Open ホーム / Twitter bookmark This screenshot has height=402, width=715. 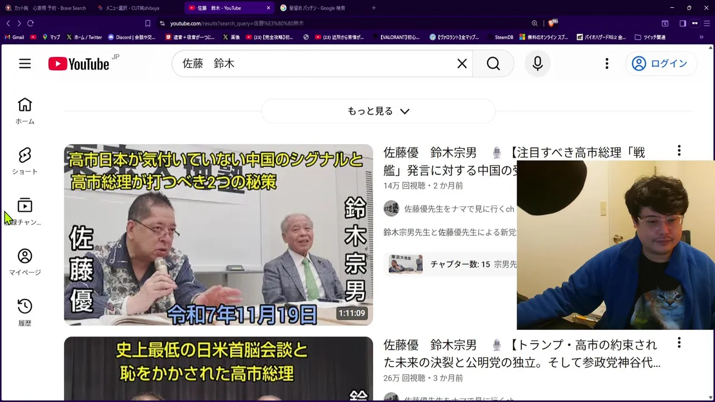click(84, 37)
